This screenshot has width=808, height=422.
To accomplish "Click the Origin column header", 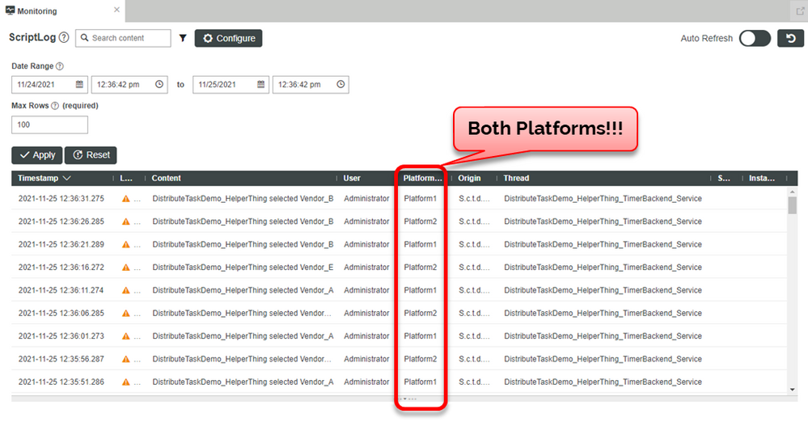I will pos(469,179).
